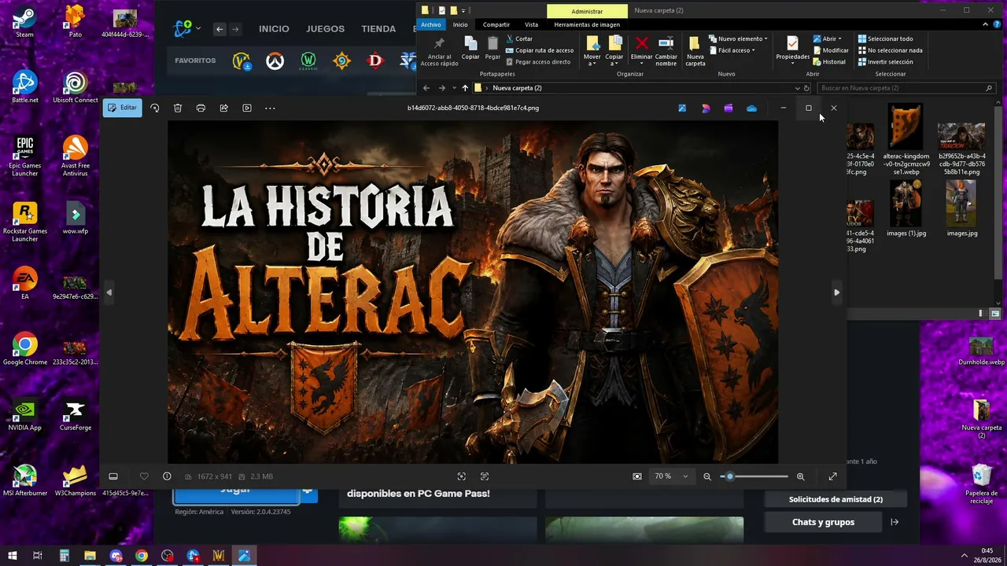Open Google Chrome from the taskbar
The width and height of the screenshot is (1007, 566).
coord(141,556)
